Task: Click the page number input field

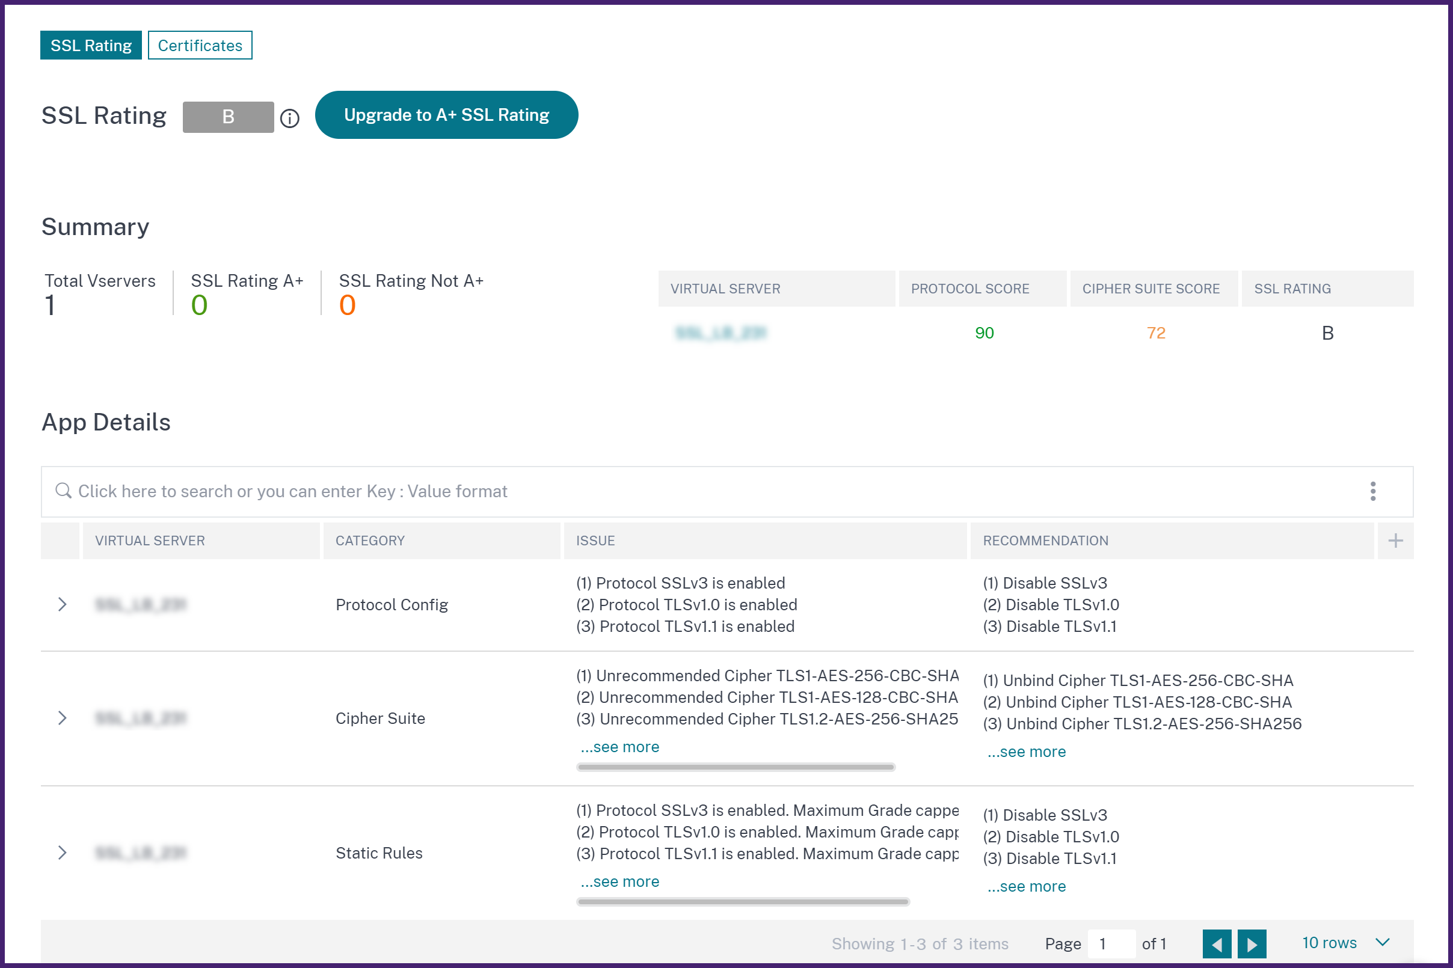Action: click(1111, 944)
